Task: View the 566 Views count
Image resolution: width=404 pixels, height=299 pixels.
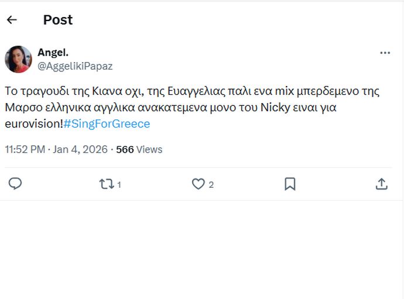Action: [x=125, y=149]
